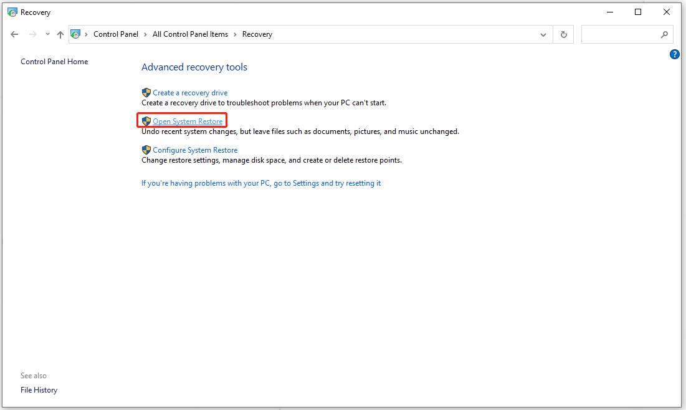The width and height of the screenshot is (686, 410).
Task: Click shield icon beside Open System Restore
Action: [146, 122]
